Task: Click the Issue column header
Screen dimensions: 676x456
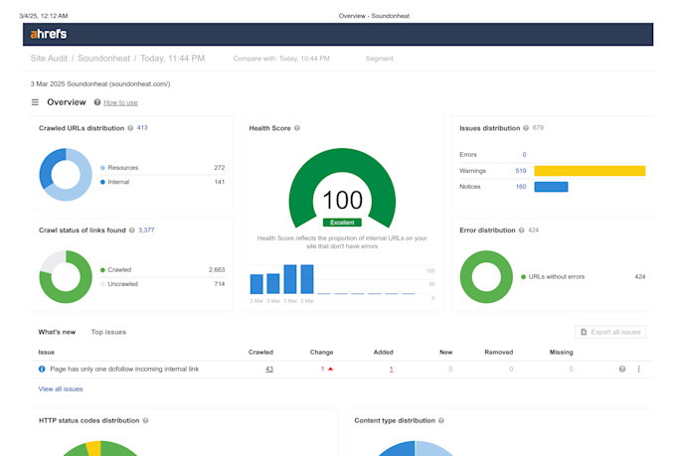Action: click(x=46, y=352)
